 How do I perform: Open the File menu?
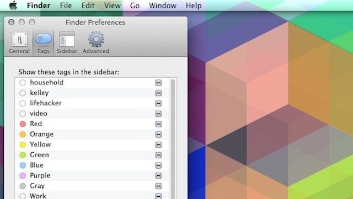tap(66, 6)
